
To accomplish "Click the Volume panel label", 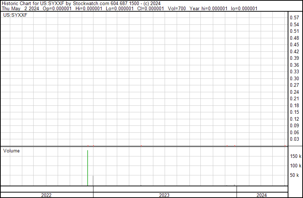I will click(x=11, y=151).
